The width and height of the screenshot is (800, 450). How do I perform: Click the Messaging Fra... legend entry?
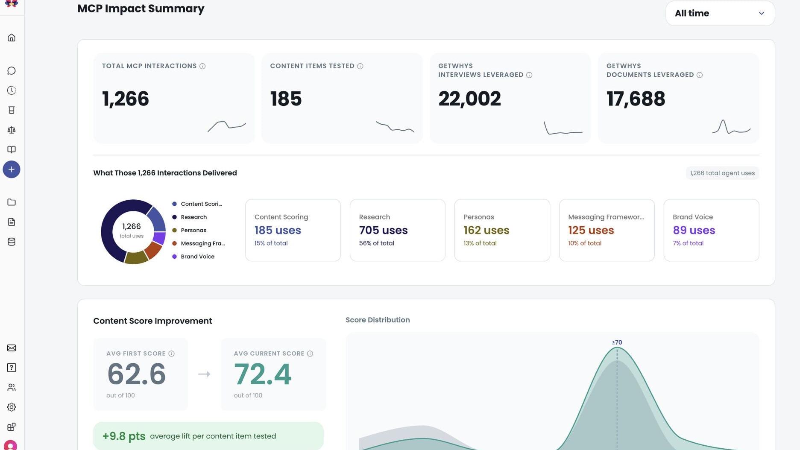click(199, 243)
